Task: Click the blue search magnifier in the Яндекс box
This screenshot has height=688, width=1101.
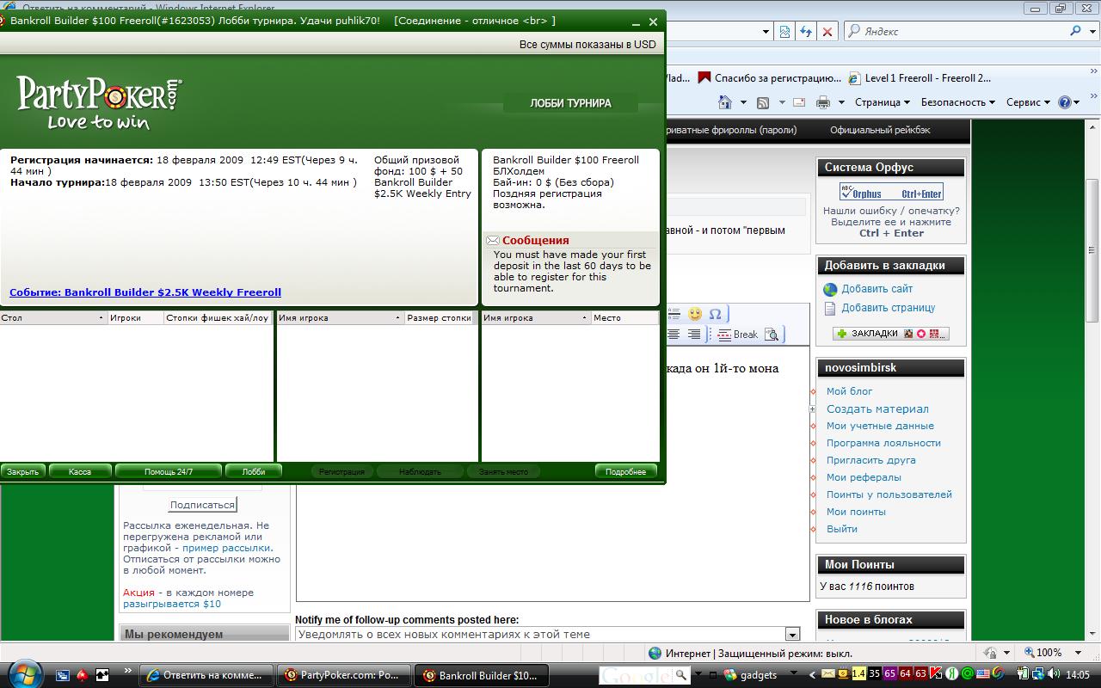Action: 1075,31
